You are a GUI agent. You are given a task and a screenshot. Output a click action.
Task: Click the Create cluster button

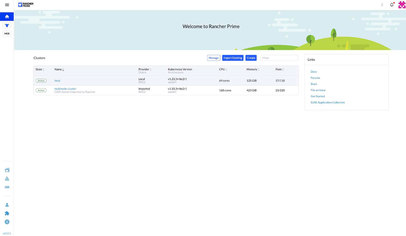coord(251,58)
